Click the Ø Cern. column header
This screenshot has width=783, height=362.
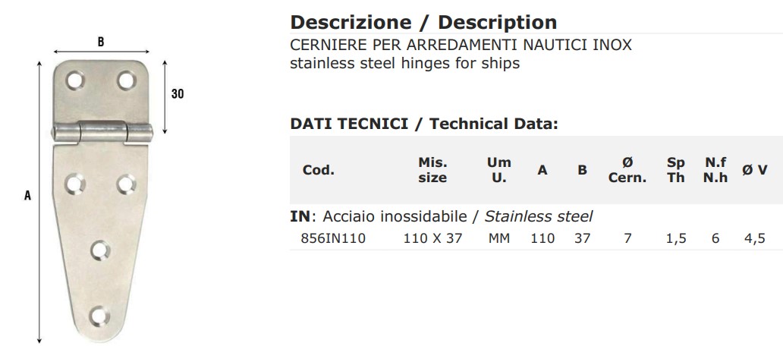pyautogui.click(x=627, y=170)
